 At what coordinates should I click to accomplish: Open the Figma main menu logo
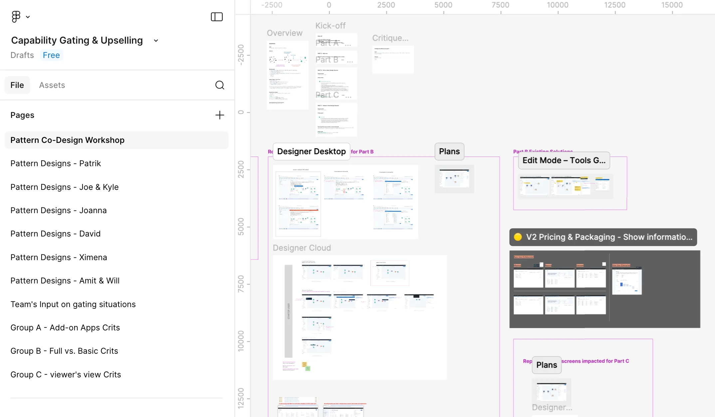pyautogui.click(x=16, y=17)
